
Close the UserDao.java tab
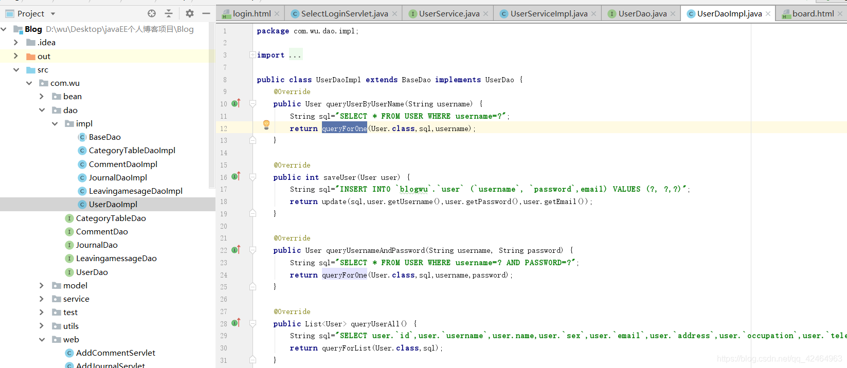673,14
